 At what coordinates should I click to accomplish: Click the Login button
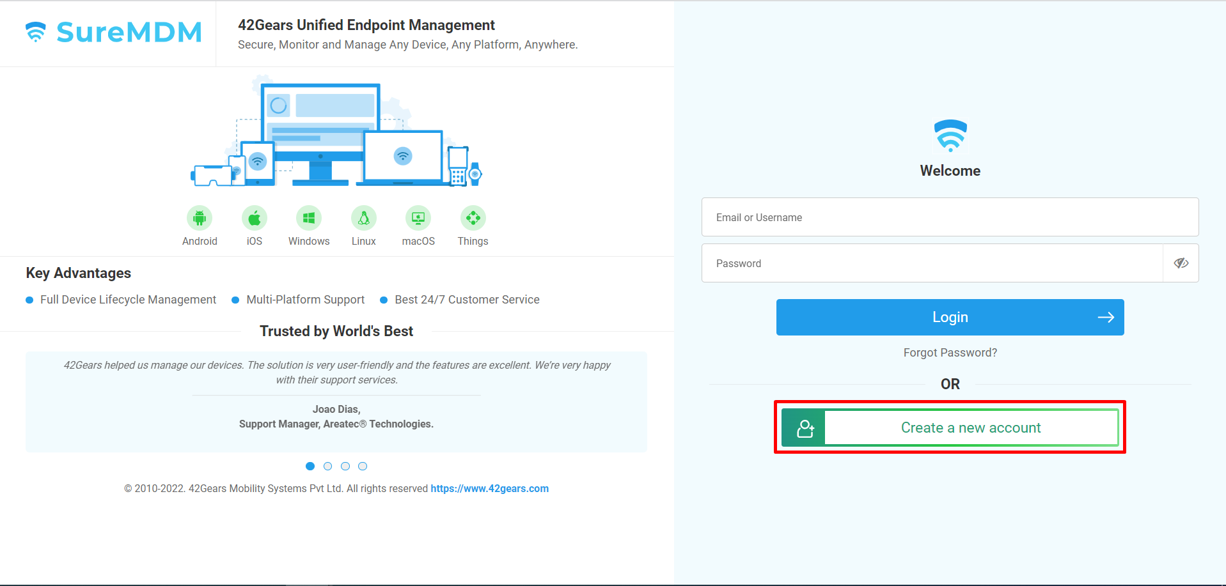point(950,317)
